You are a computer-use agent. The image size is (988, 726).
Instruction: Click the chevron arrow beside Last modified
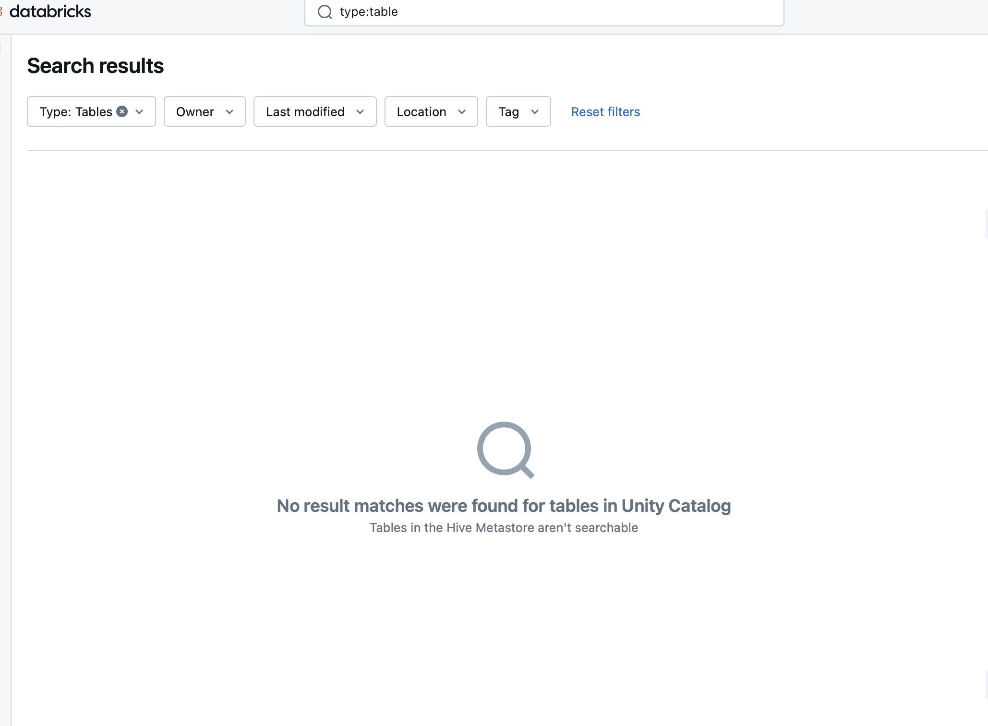click(x=360, y=112)
